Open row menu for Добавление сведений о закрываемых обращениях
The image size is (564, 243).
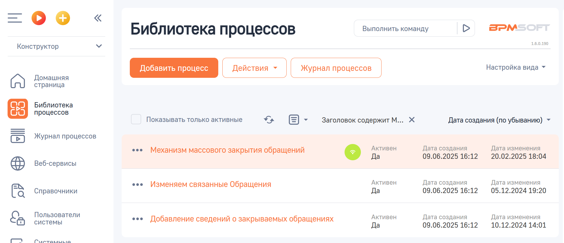[137, 219]
